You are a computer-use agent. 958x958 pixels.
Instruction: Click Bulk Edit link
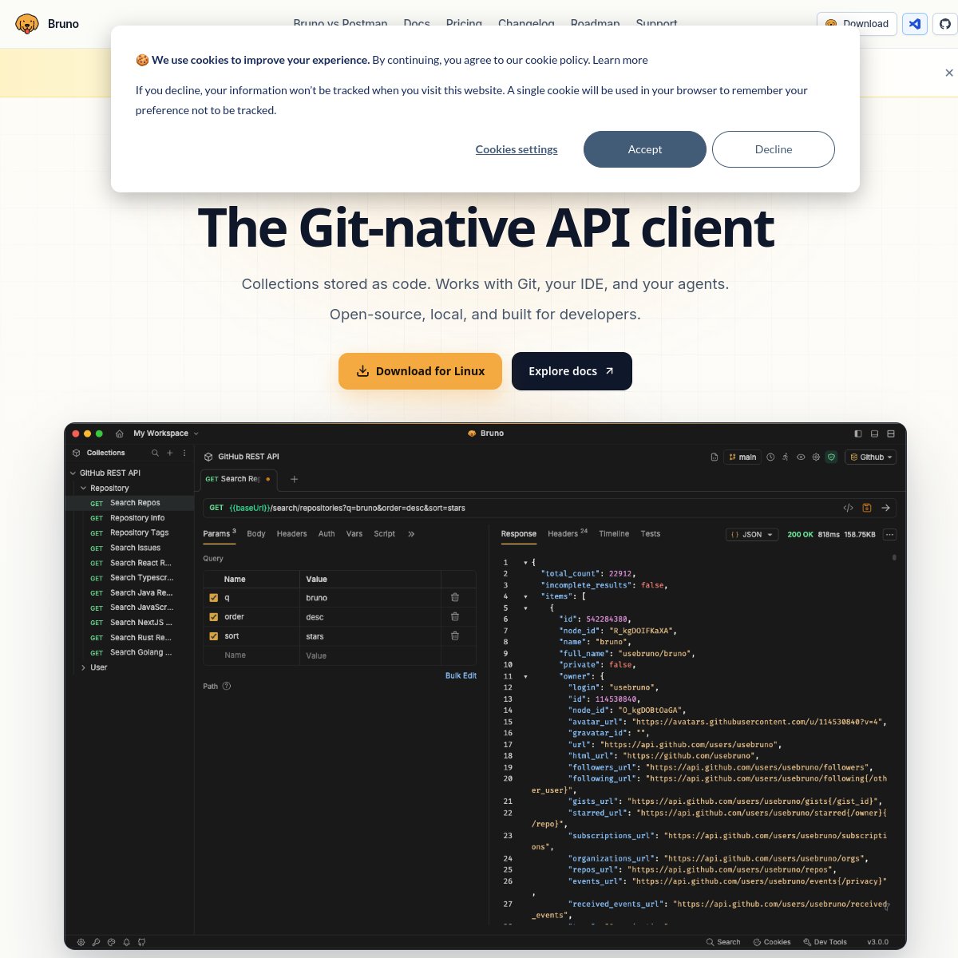click(461, 675)
